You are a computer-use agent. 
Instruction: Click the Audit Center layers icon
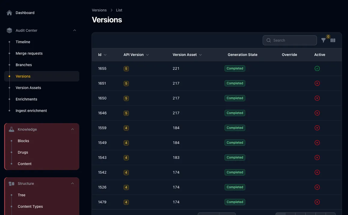(9, 30)
